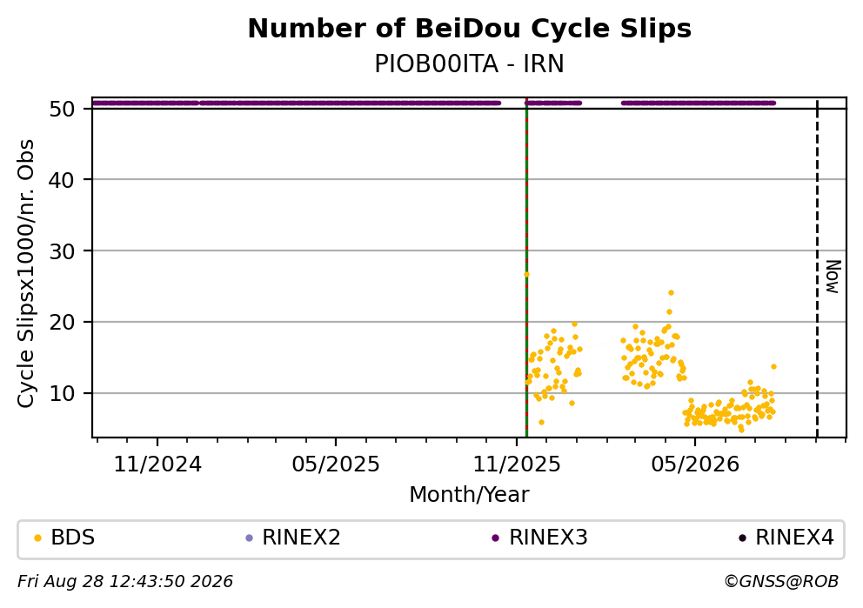Image resolution: width=863 pixels, height=608 pixels.
Task: Click the Month/Year axis label
Action: 469,495
